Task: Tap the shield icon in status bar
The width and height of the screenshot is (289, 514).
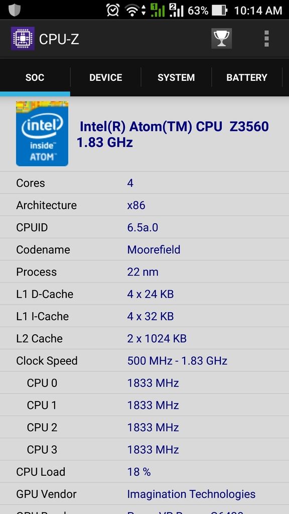Action: pos(14,10)
